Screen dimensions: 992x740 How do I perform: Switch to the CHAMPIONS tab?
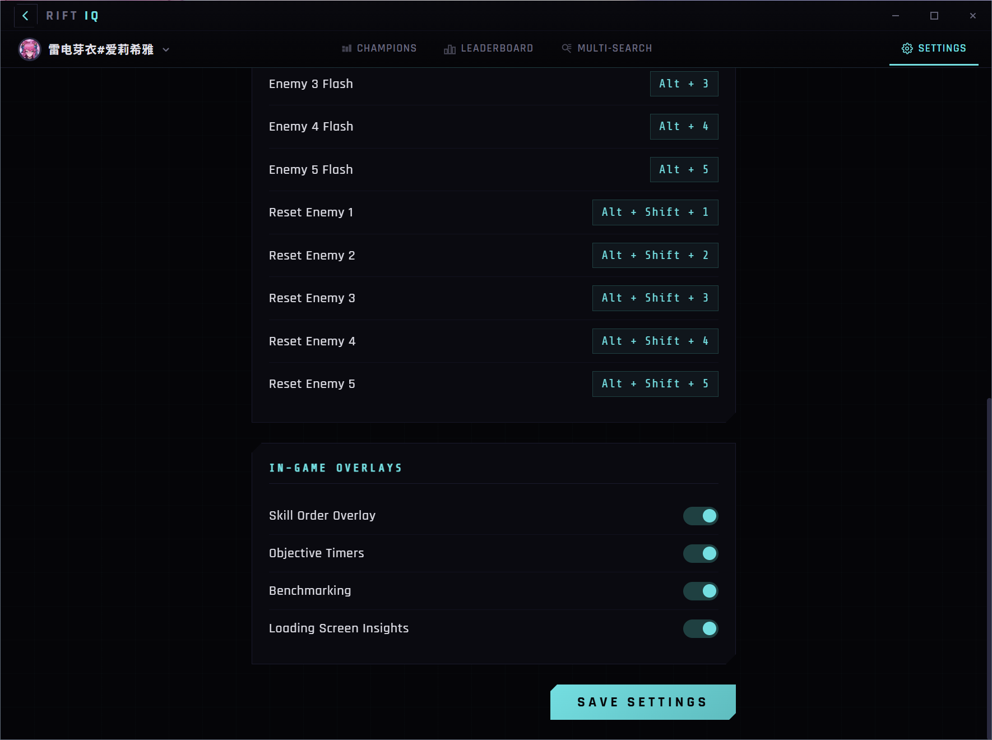click(386, 48)
